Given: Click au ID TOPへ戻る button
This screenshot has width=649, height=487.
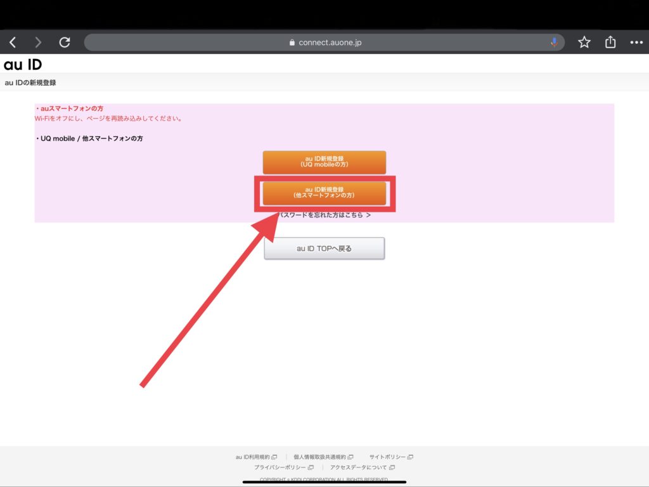Looking at the screenshot, I should [x=324, y=249].
